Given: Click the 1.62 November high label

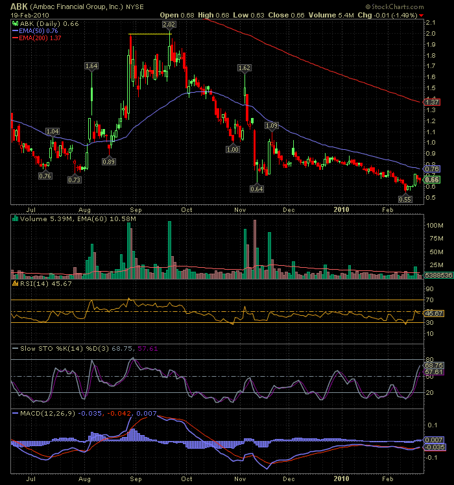Looking at the screenshot, I should 244,67.
